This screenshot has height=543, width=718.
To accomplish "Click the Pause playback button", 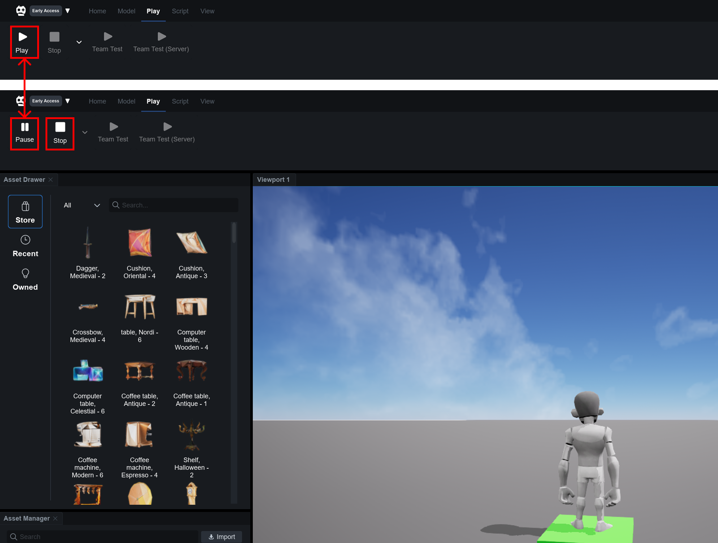I will [x=24, y=133].
